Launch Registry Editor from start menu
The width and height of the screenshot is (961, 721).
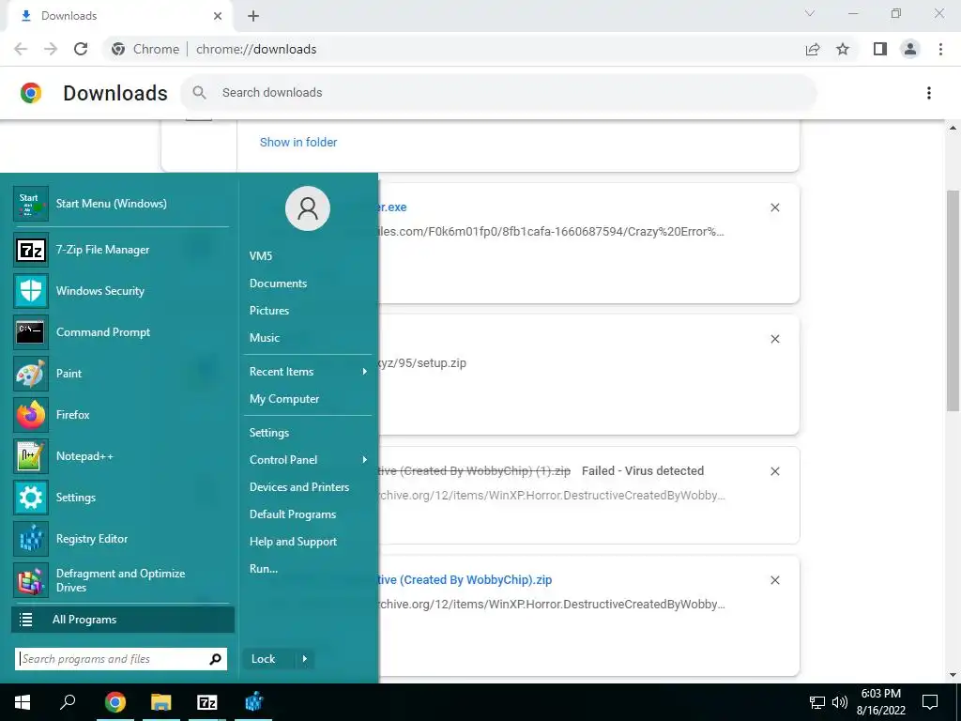[121, 538]
